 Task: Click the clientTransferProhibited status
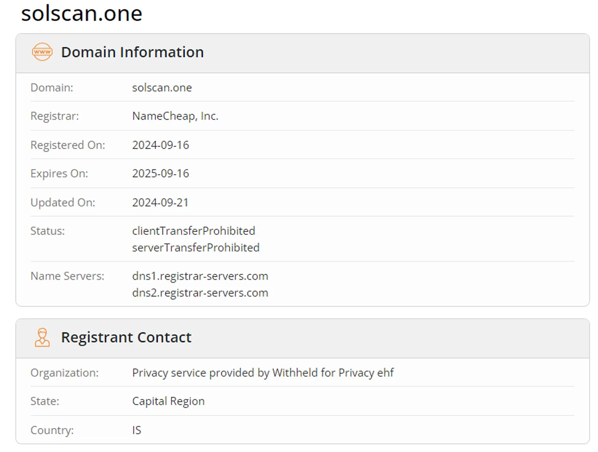(193, 231)
